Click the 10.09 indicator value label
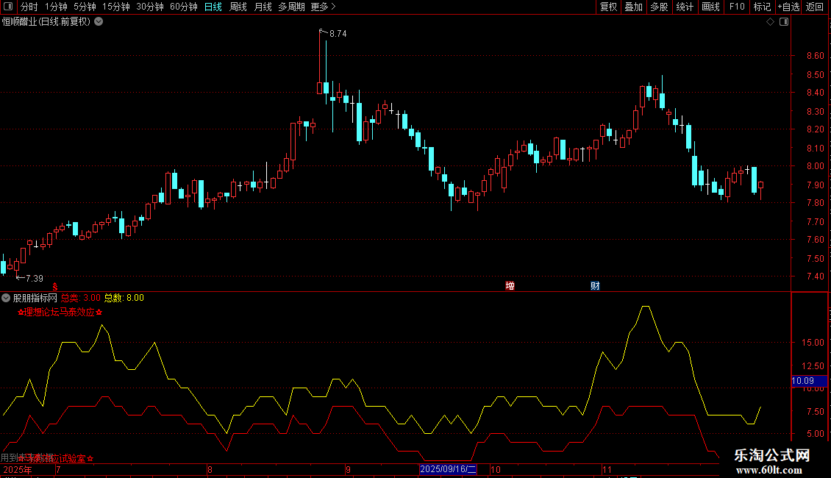Screen dimensions: 831x478 [808, 380]
